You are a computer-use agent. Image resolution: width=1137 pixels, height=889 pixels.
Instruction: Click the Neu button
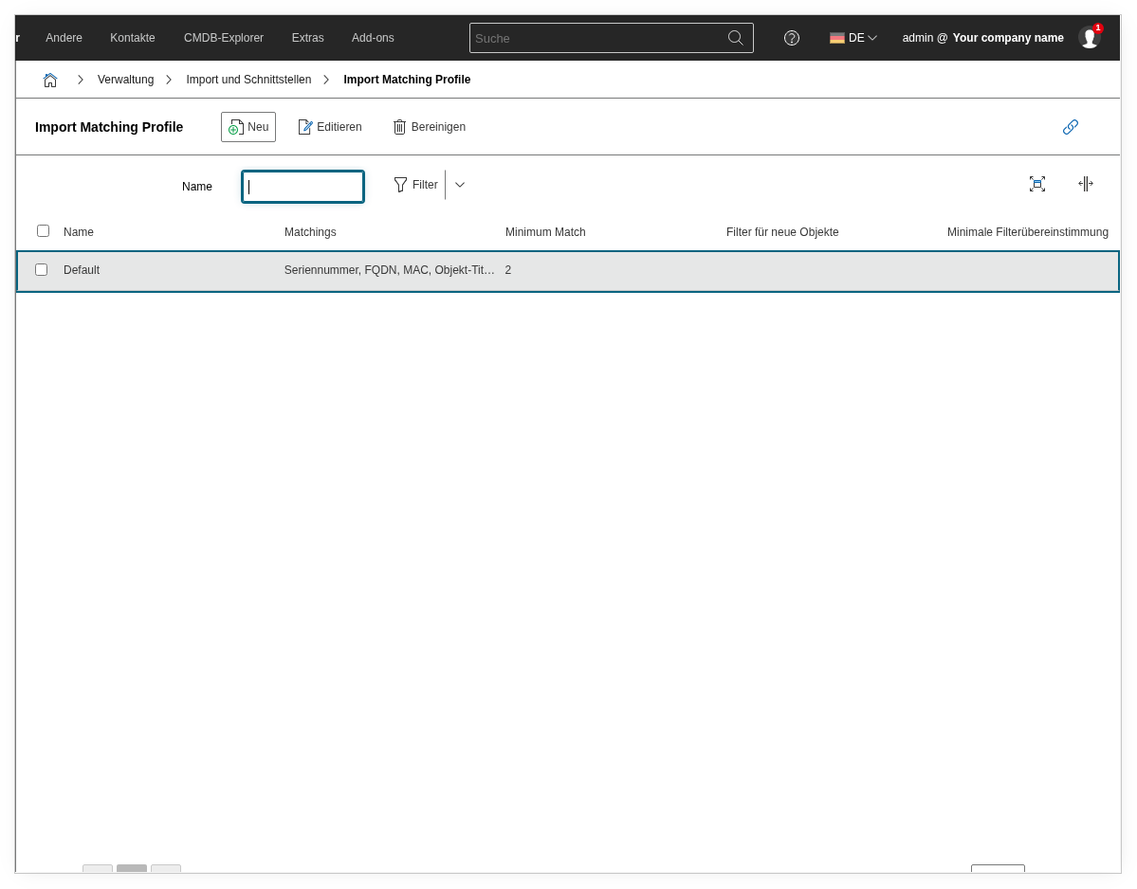click(248, 127)
